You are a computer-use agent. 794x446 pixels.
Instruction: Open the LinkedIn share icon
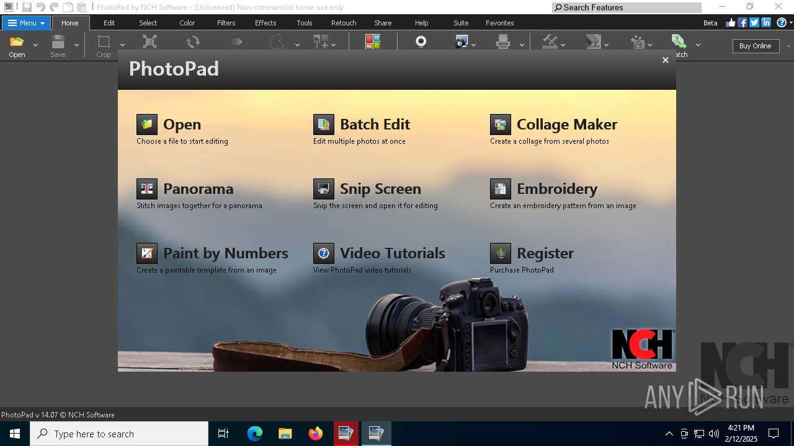[766, 23]
